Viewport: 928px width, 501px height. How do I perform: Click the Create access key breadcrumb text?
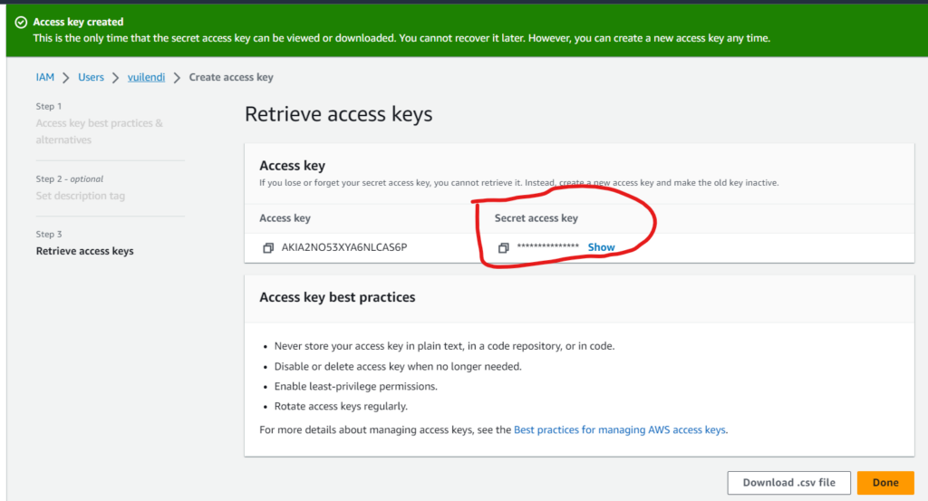(231, 78)
